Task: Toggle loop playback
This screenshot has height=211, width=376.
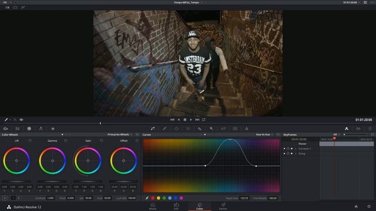Action: point(204,120)
